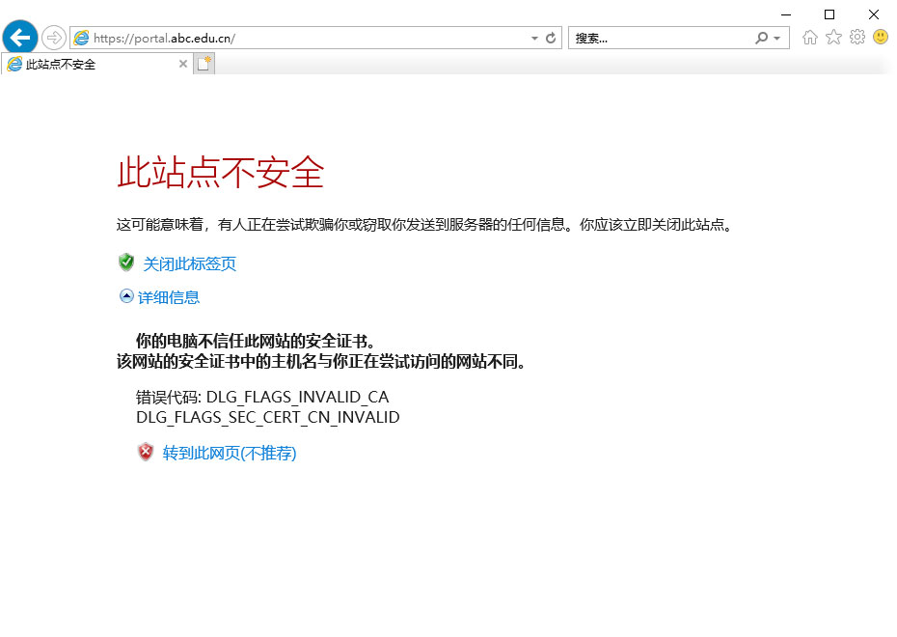
Task: Refresh the page with the reload icon
Action: 551,39
